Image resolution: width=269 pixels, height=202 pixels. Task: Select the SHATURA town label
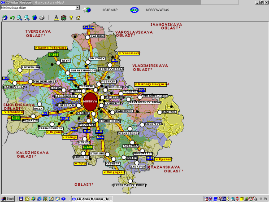click(169, 112)
